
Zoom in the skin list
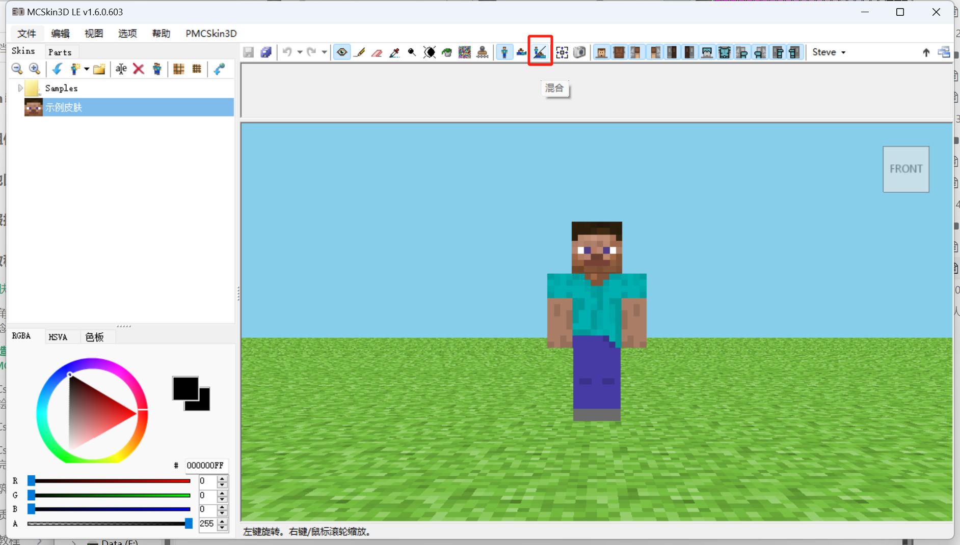pos(35,69)
